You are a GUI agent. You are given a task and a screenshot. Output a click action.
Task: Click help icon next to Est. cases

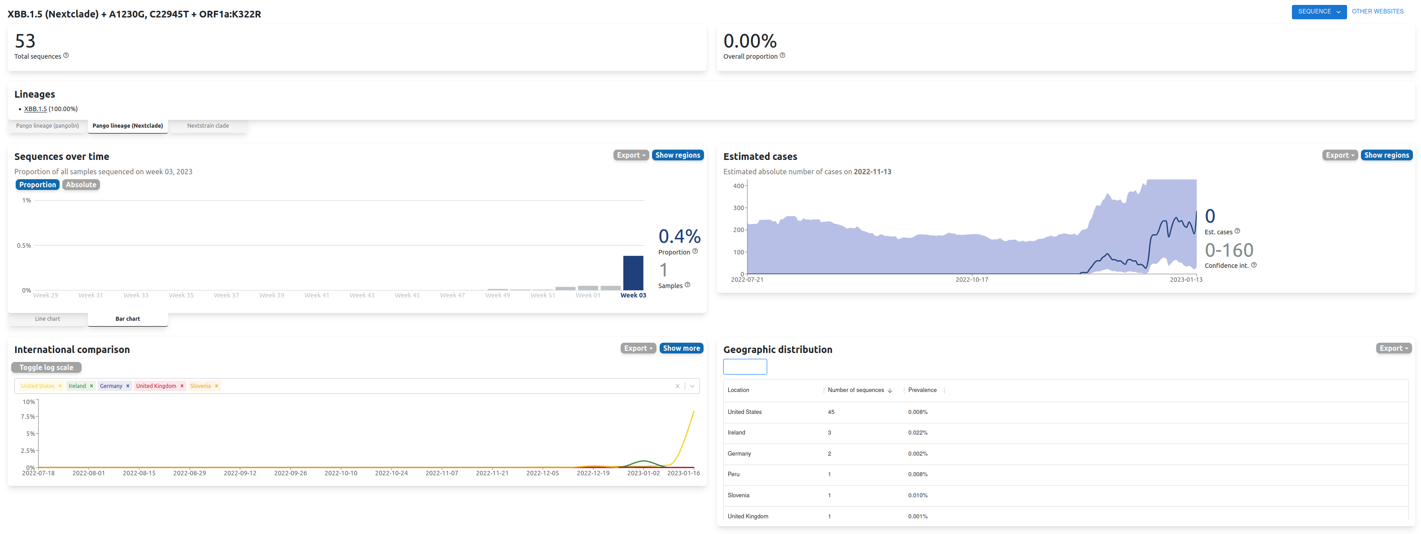(1237, 231)
